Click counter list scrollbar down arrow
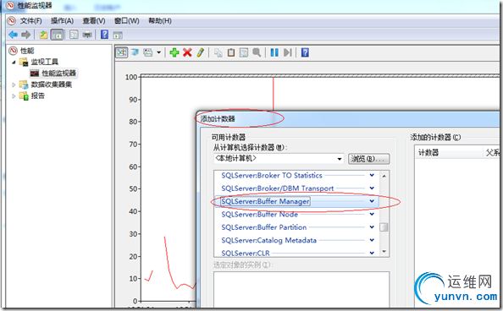503x311 pixels. click(384, 252)
